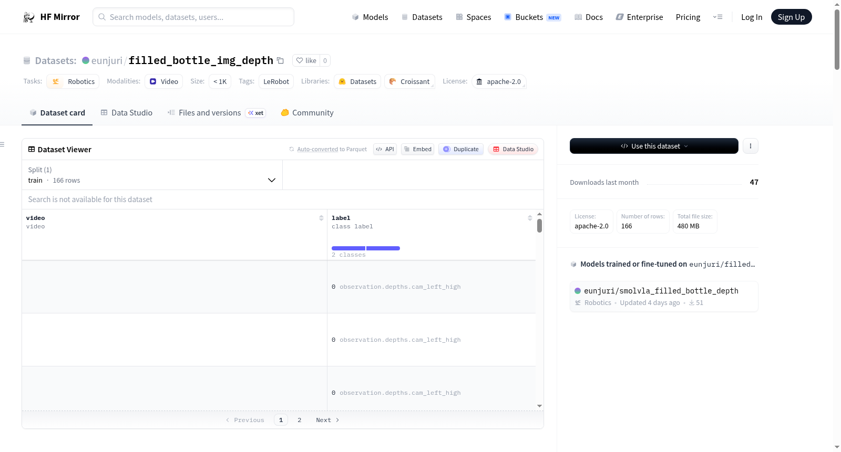Click the HF Mirror logo icon
This screenshot has width=841, height=452.
click(x=29, y=17)
